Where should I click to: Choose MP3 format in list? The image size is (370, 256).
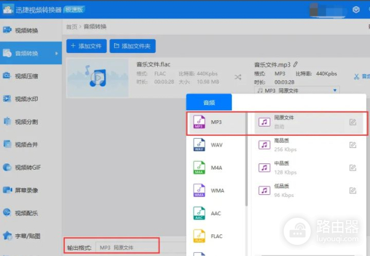pos(216,122)
